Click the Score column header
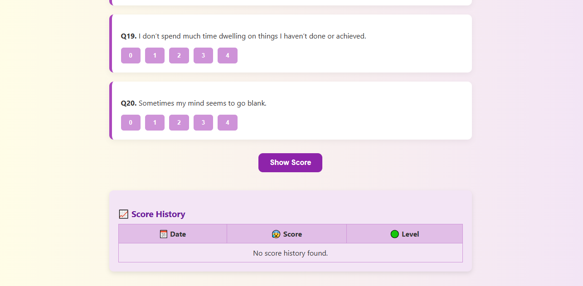Image resolution: width=583 pixels, height=286 pixels. point(287,234)
